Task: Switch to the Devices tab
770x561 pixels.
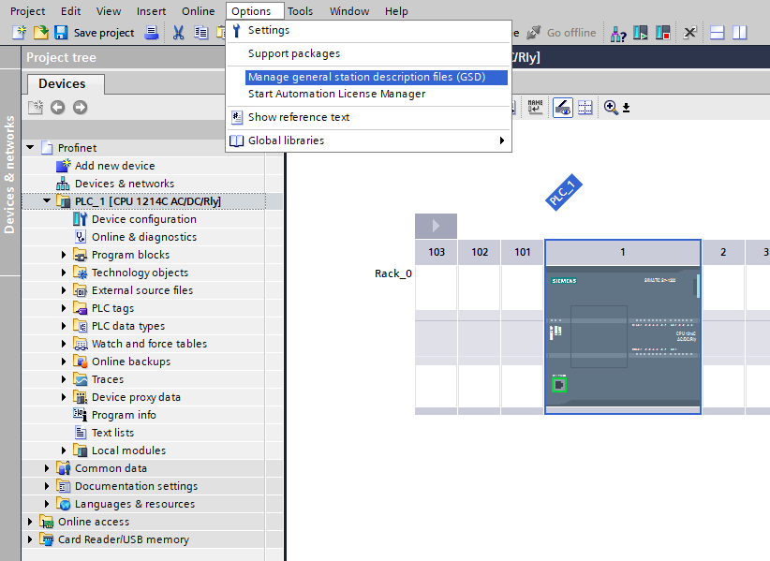Action: tap(62, 84)
